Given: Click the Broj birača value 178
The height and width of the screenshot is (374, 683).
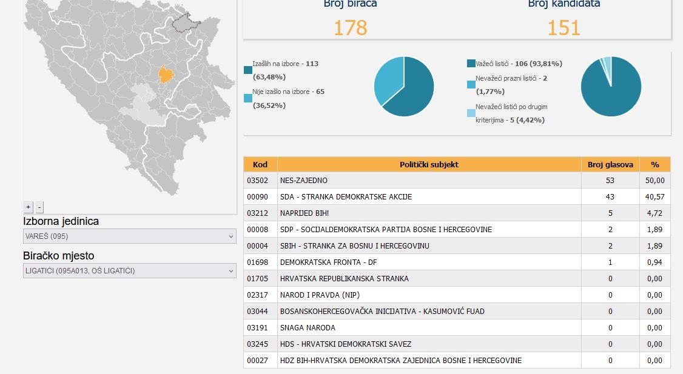Looking at the screenshot, I should point(351,28).
